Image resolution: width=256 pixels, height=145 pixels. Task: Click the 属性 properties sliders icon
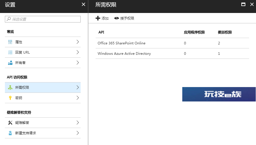[x=10, y=42]
